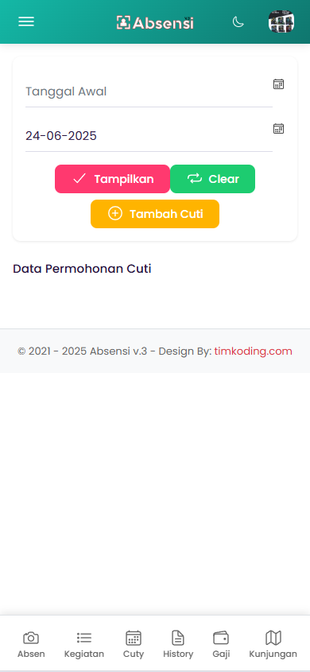Click the Tambah Cuti button

tap(155, 214)
